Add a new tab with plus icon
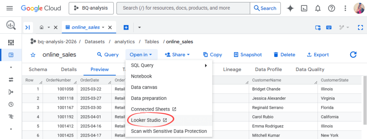This screenshot has height=139, width=367. (x=126, y=27)
